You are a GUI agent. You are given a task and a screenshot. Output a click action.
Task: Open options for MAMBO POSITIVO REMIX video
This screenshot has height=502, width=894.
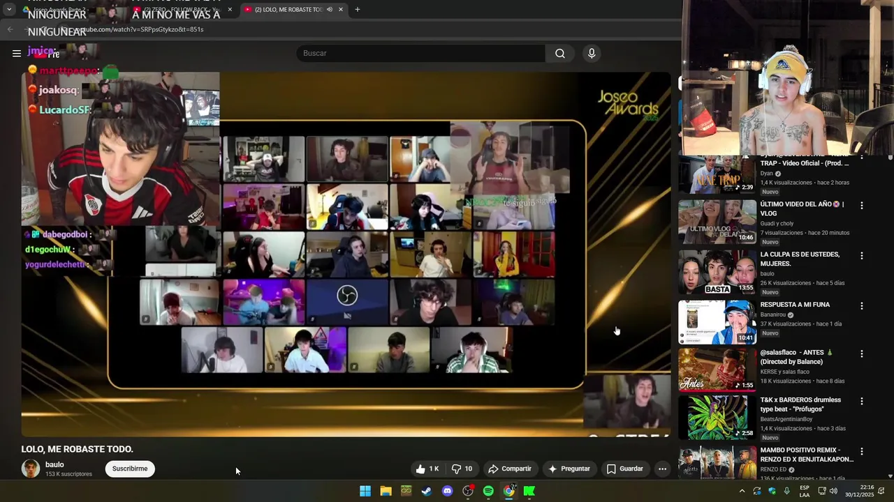pyautogui.click(x=862, y=452)
